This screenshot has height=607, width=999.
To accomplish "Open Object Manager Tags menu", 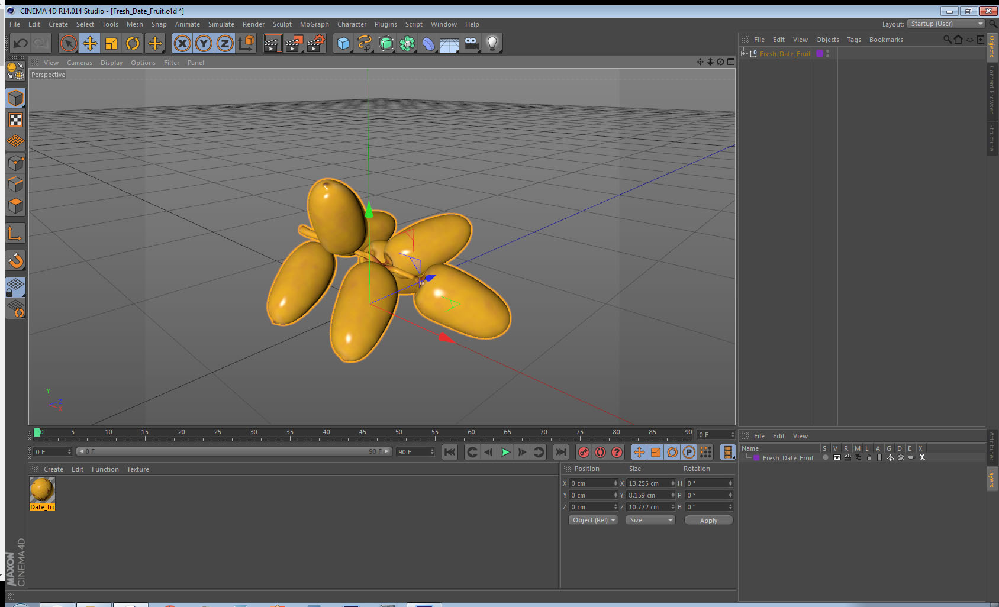I will tap(854, 40).
